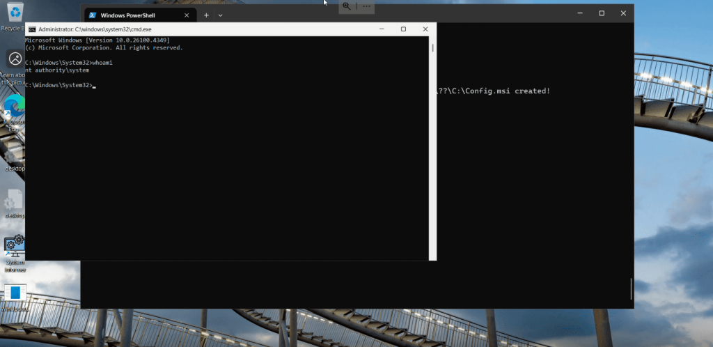Click the cmd.exe title bar icon

click(x=32, y=29)
